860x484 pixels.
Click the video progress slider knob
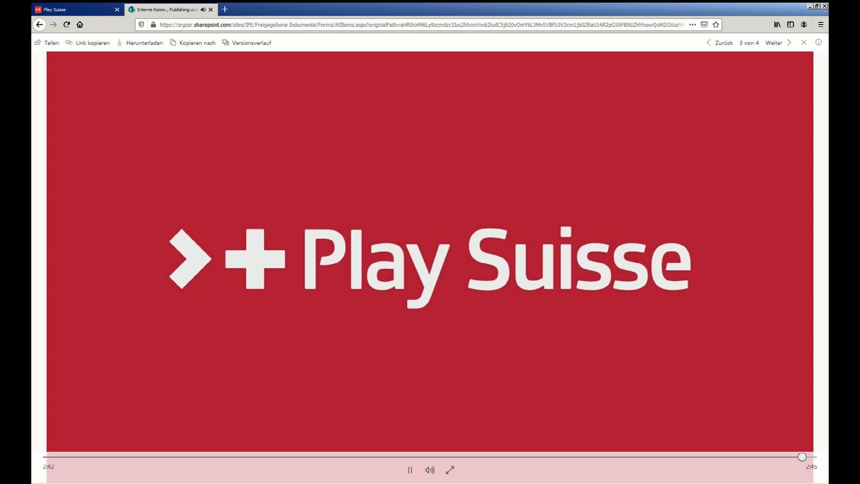tap(802, 457)
